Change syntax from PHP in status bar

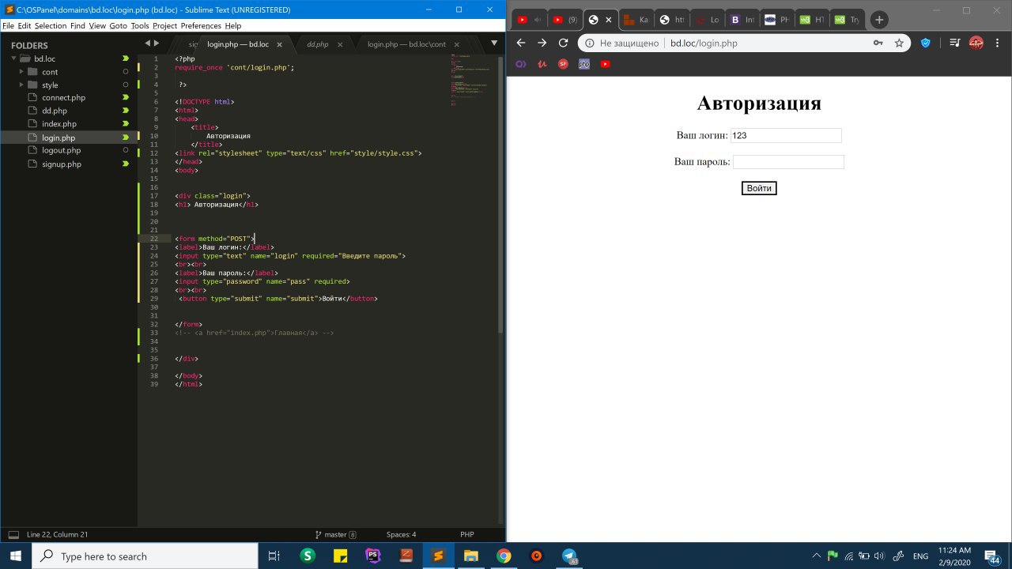(466, 534)
